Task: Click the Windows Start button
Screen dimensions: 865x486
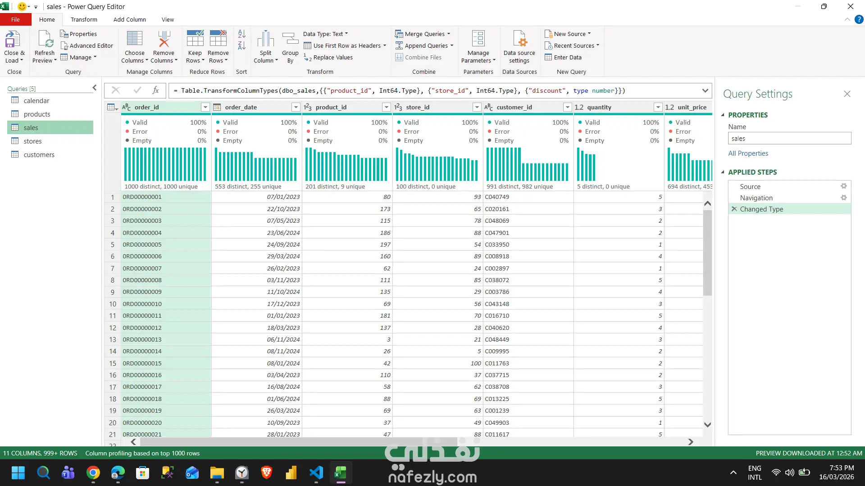Action: (x=18, y=473)
